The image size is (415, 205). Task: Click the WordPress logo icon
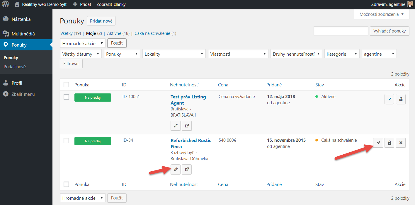(x=6, y=4)
